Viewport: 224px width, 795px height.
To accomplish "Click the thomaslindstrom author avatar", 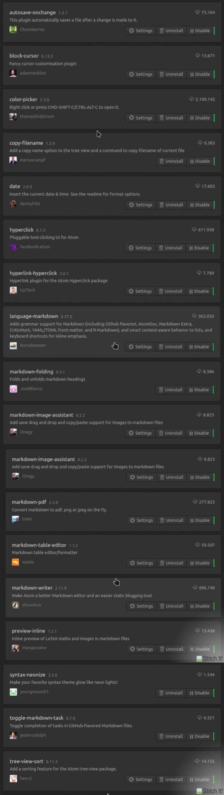I will [13, 117].
